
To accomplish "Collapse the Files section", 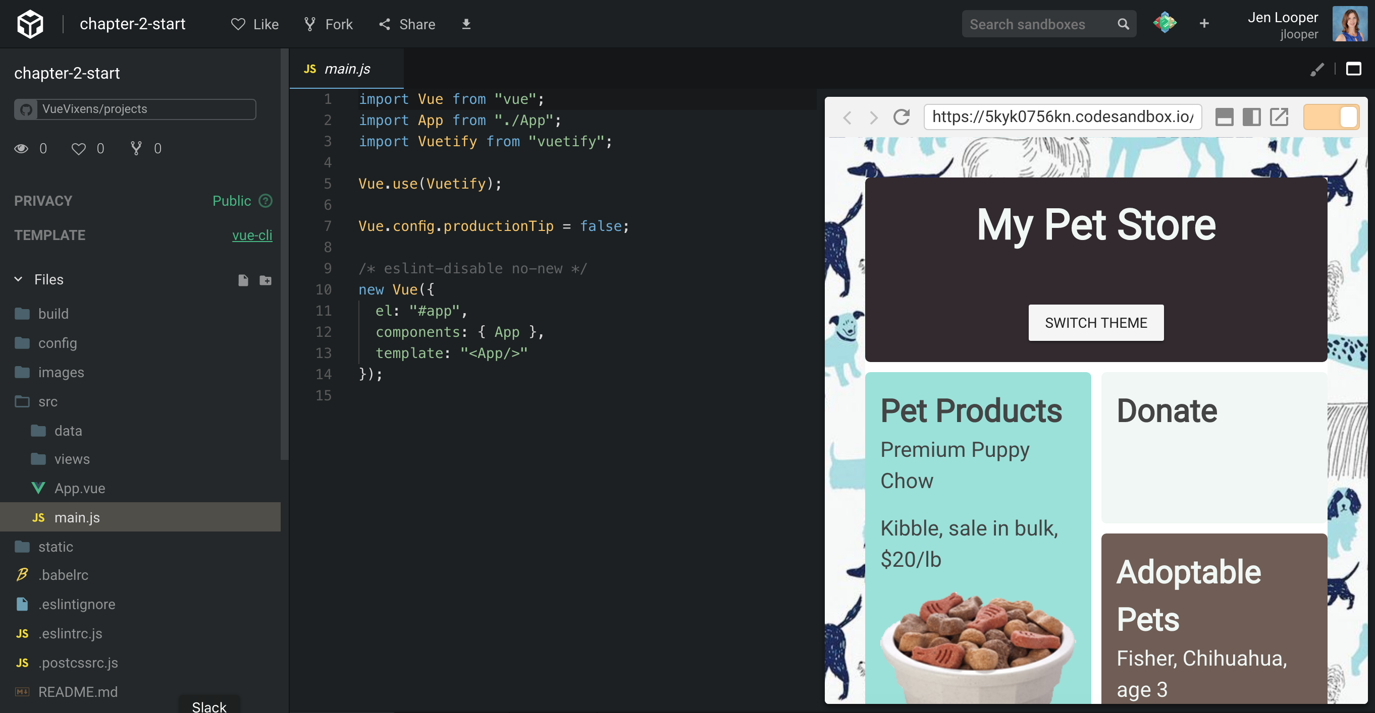I will (x=19, y=279).
